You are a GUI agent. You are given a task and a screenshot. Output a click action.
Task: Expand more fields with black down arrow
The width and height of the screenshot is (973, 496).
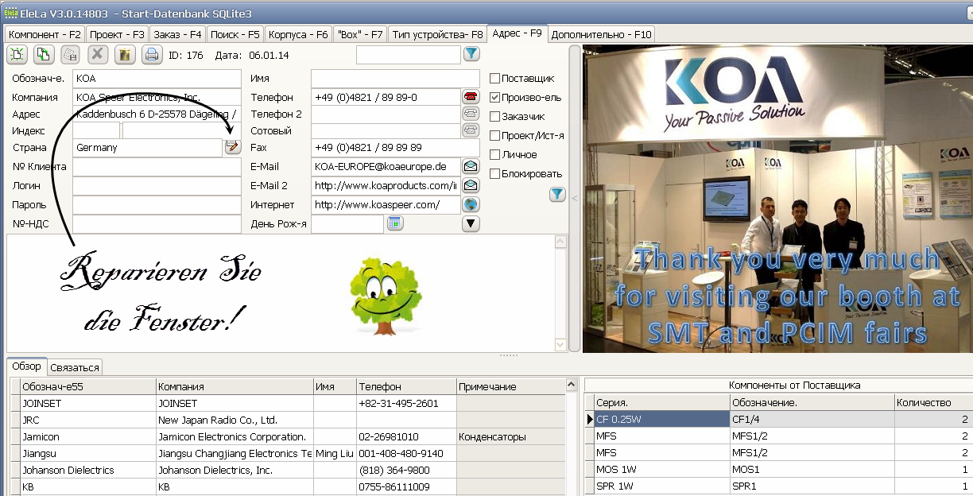[471, 223]
